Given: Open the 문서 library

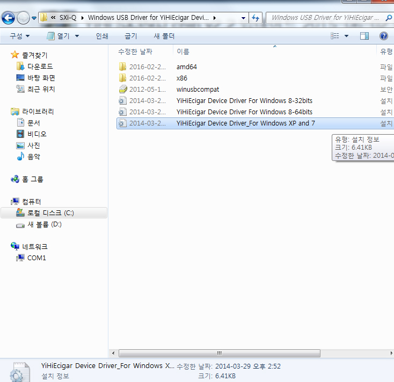Looking at the screenshot, I should [x=34, y=122].
